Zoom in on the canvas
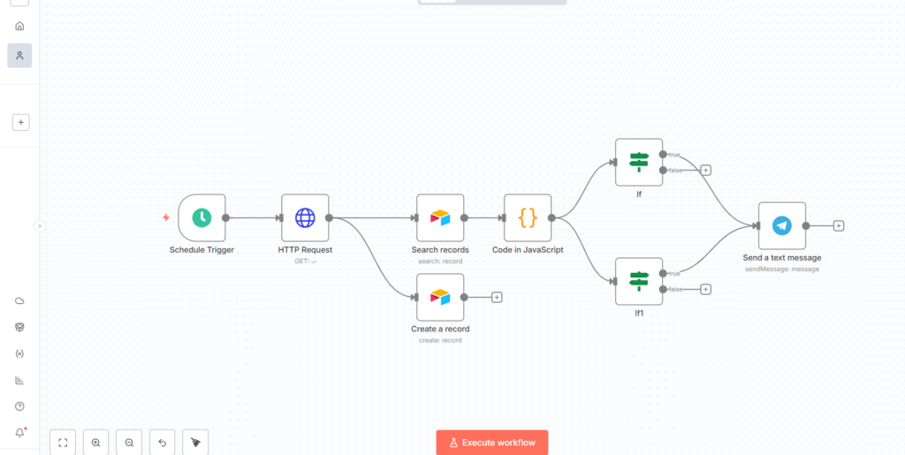Viewport: 905px width, 455px height. (95, 443)
